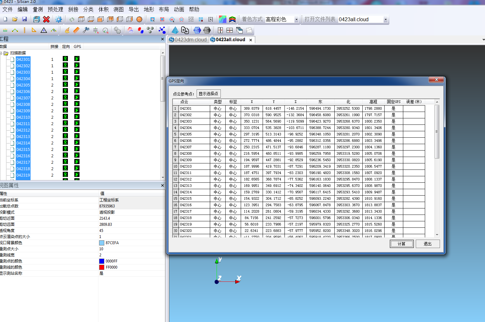Open the 着色方式 coloring mode dropdown
Viewport: 485px width, 322px height.
tap(296, 20)
